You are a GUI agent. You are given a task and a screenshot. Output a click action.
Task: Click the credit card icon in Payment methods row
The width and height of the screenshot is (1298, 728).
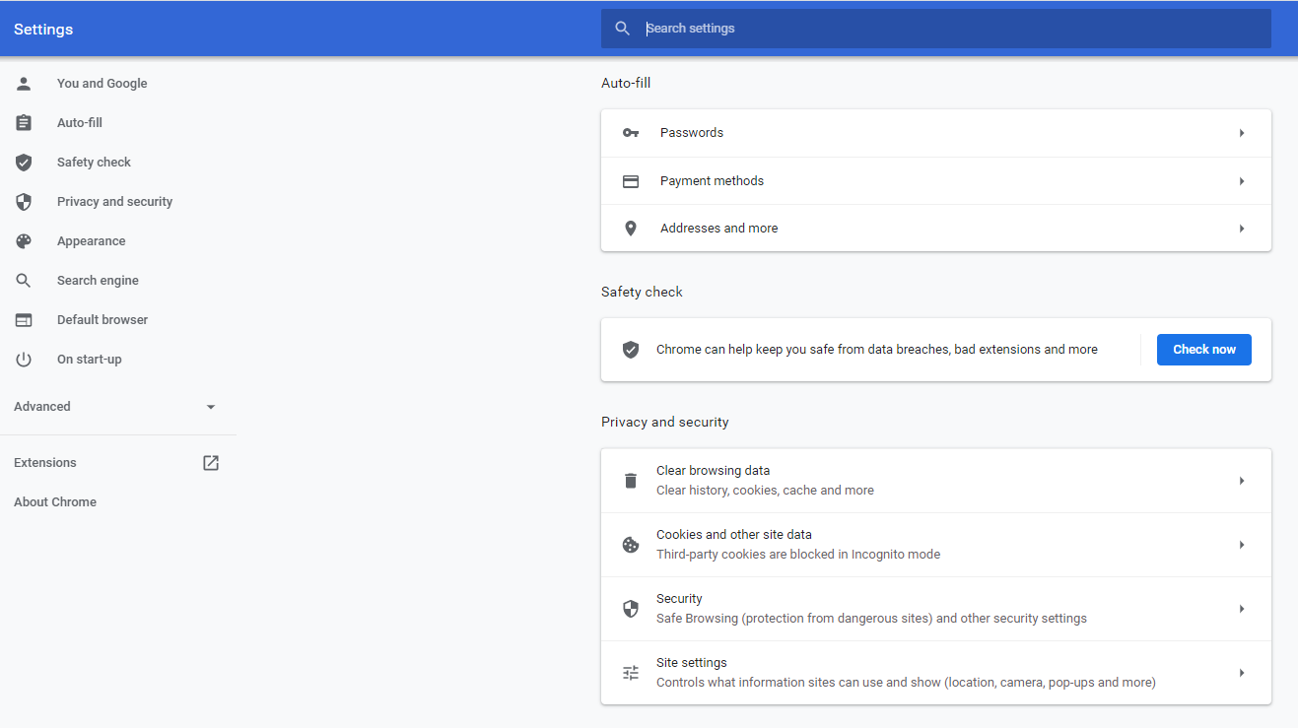click(x=631, y=181)
